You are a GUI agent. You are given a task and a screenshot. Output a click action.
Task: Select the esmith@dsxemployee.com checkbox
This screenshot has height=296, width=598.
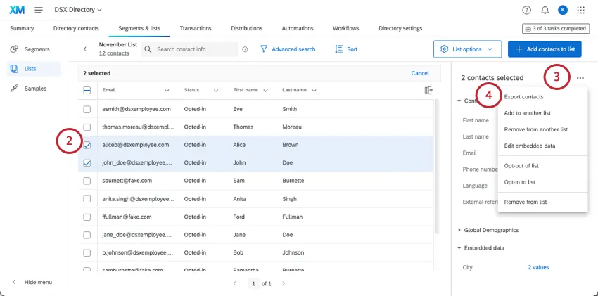pos(87,110)
